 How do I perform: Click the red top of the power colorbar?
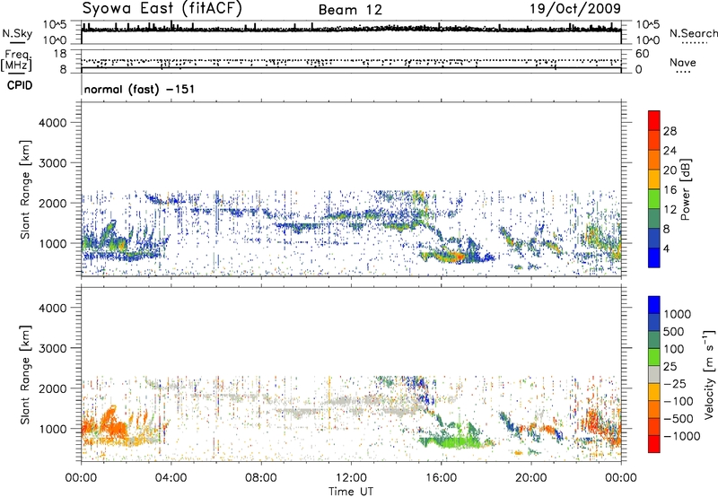[654, 120]
